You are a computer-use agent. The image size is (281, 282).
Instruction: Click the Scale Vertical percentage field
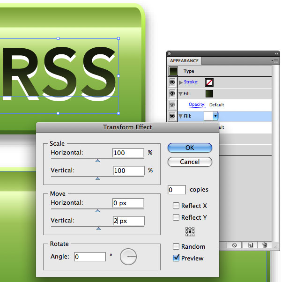128,171
